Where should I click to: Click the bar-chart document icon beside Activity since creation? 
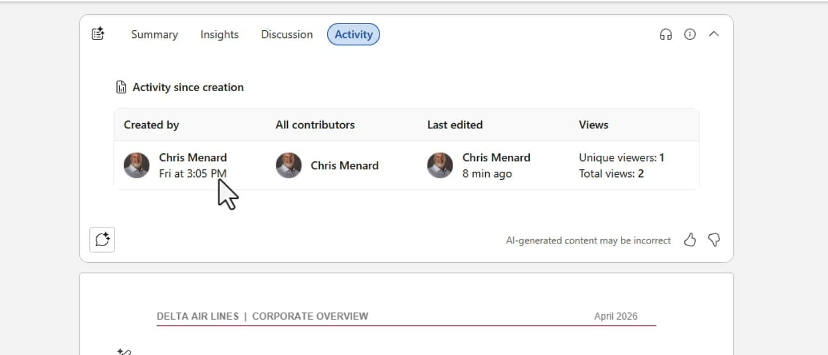click(121, 86)
